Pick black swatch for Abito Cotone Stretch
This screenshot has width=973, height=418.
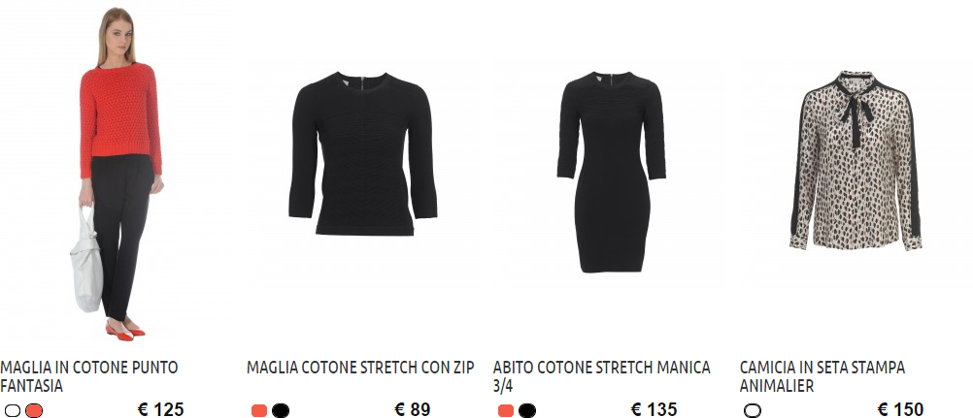coord(527,410)
